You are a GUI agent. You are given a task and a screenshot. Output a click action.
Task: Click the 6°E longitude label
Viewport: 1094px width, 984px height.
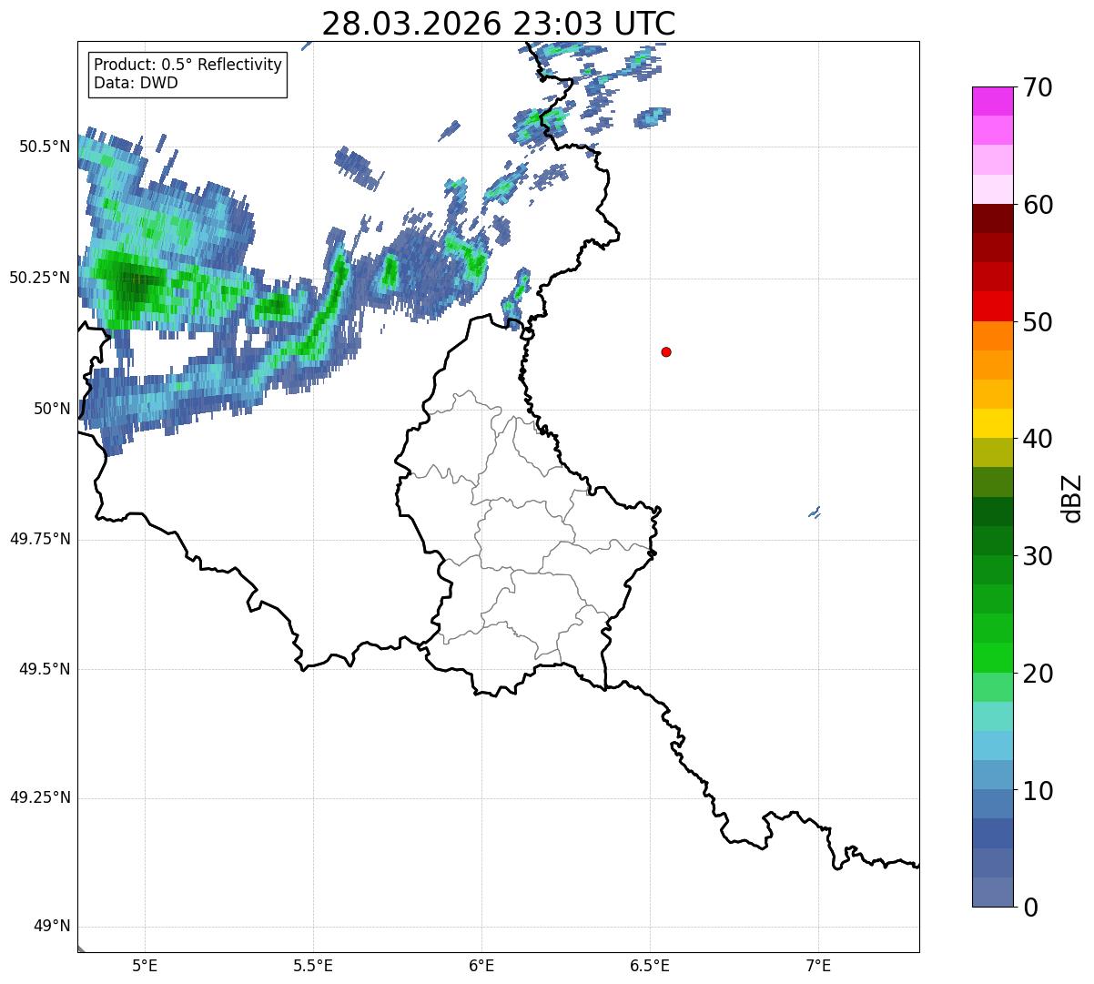pyautogui.click(x=481, y=966)
